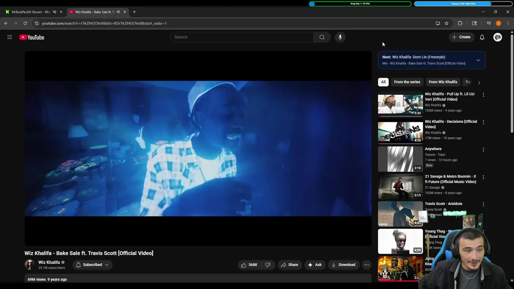Expand the Next mix playlist chevron

coord(478,60)
